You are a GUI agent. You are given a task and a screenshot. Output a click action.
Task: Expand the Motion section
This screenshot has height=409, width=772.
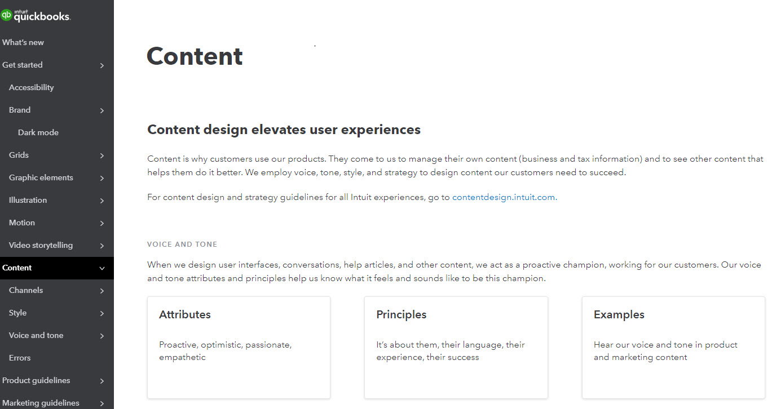coord(102,223)
